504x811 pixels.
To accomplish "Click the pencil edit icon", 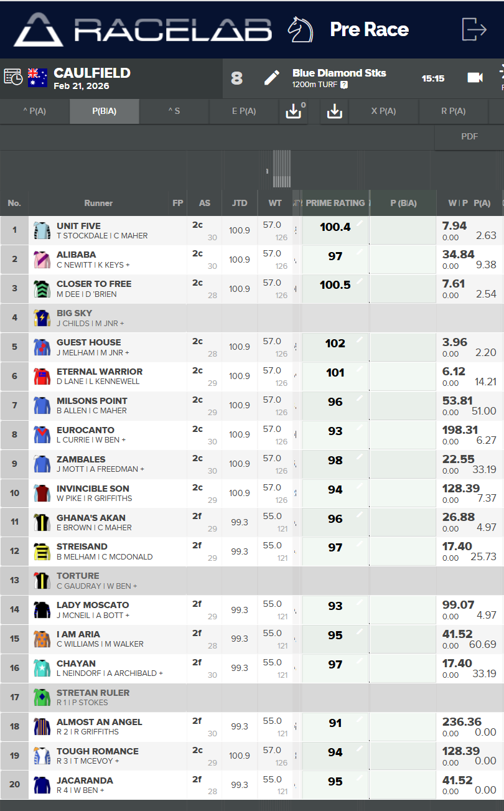I will (x=272, y=78).
